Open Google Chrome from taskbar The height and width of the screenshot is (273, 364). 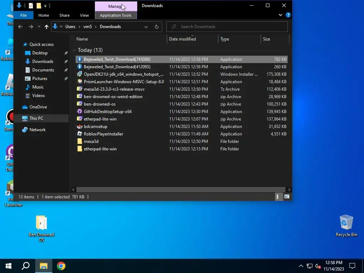click(61, 266)
